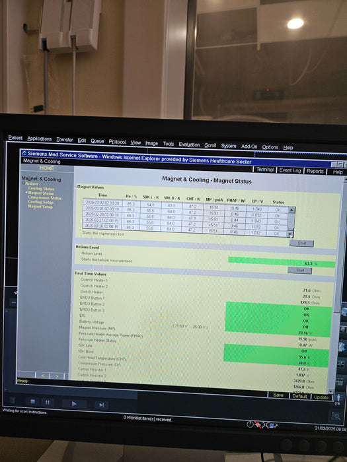Open the Image menu
This screenshot has width=347, height=462.
[x=151, y=143]
